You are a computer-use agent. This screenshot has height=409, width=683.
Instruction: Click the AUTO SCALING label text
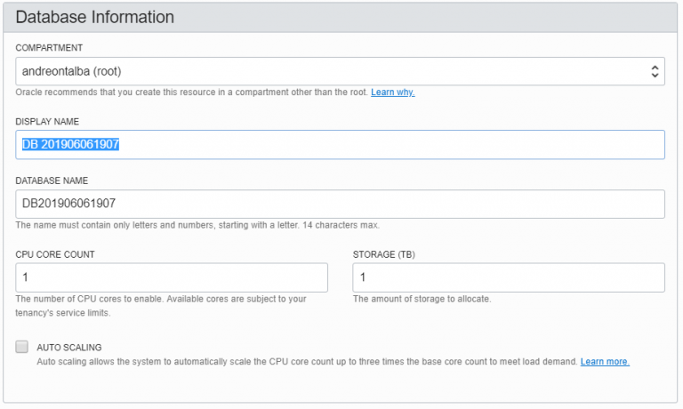[x=69, y=348]
